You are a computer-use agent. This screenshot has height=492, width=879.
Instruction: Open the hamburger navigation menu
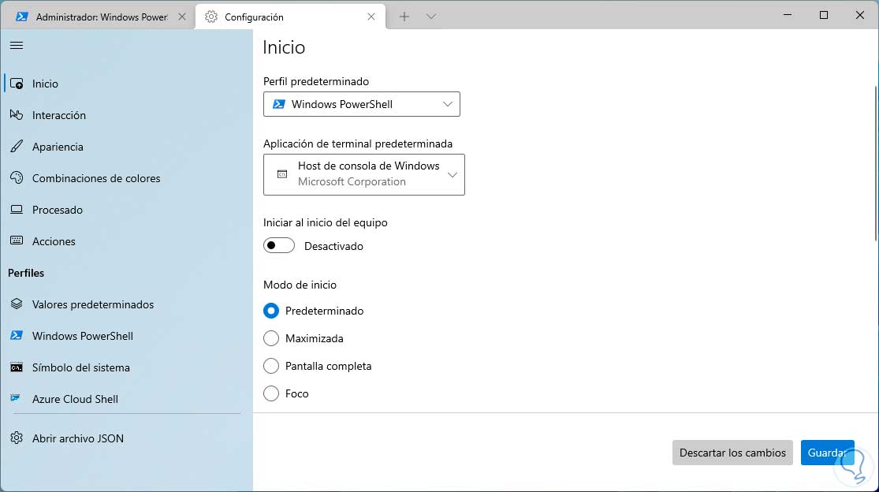[x=17, y=46]
